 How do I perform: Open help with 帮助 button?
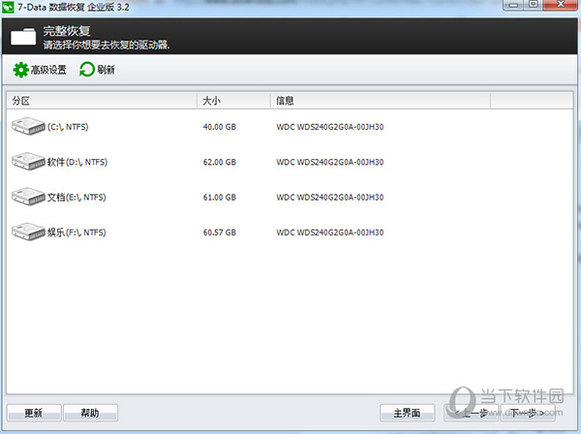90,413
